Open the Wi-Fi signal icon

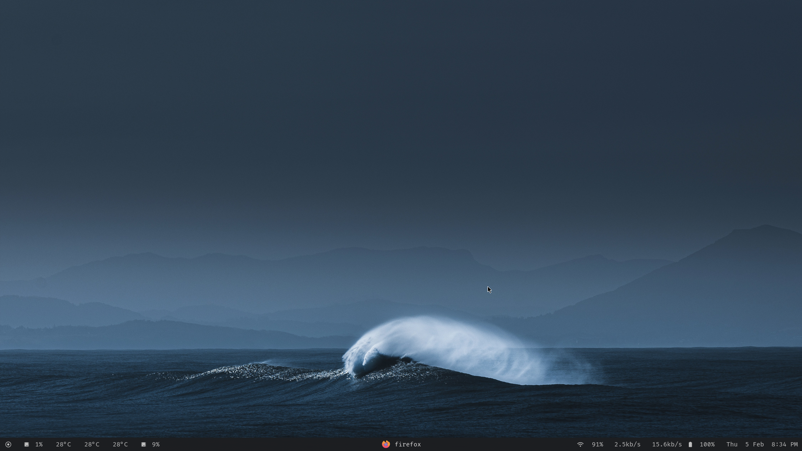580,444
